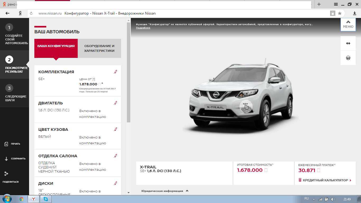Open Yandex Browser in the taskbar

(34, 199)
